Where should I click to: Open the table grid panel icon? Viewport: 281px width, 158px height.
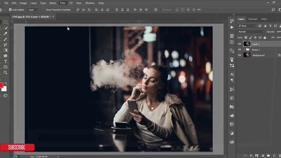[x=232, y=124]
